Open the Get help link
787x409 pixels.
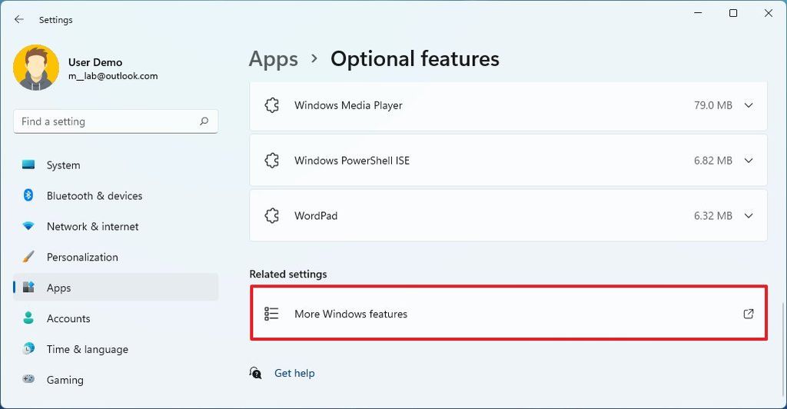point(294,373)
